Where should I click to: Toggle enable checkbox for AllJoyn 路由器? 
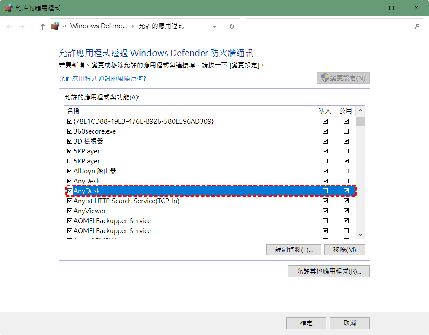coord(70,171)
